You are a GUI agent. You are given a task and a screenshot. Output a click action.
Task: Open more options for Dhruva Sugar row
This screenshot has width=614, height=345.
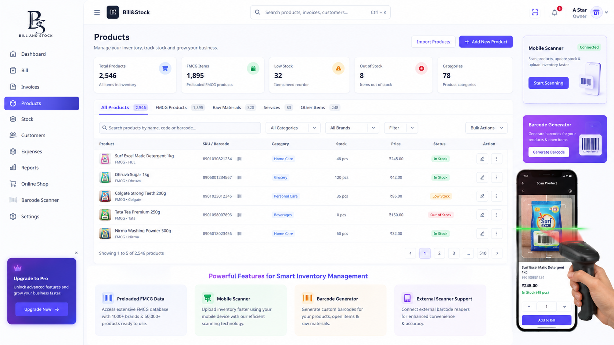click(x=496, y=177)
